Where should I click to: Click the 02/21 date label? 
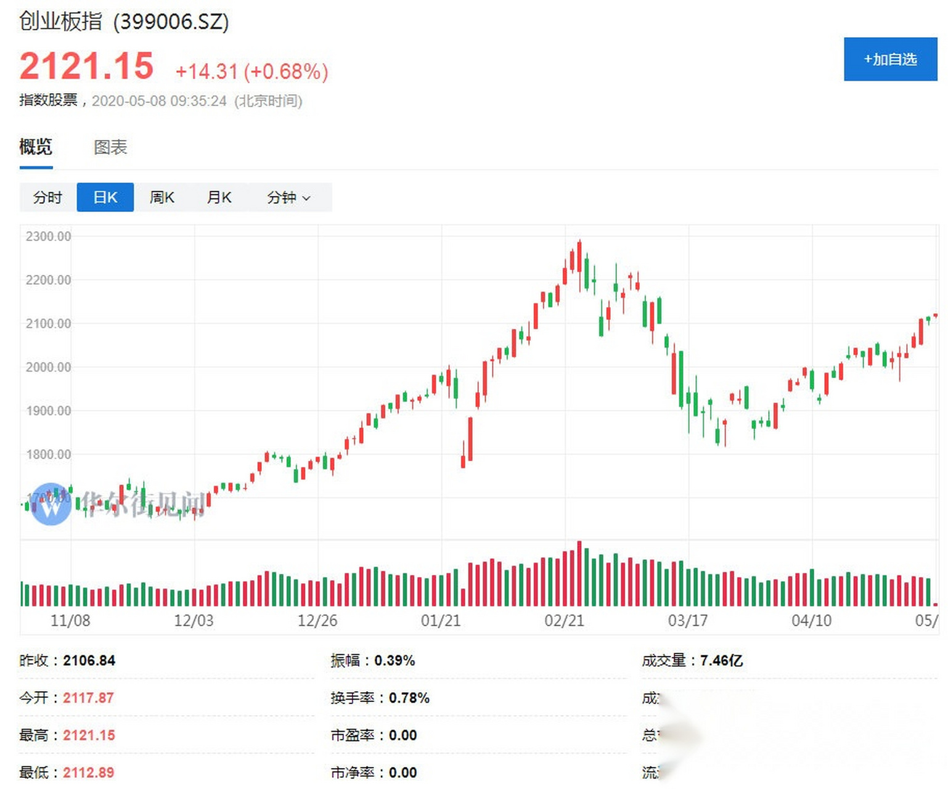click(564, 621)
